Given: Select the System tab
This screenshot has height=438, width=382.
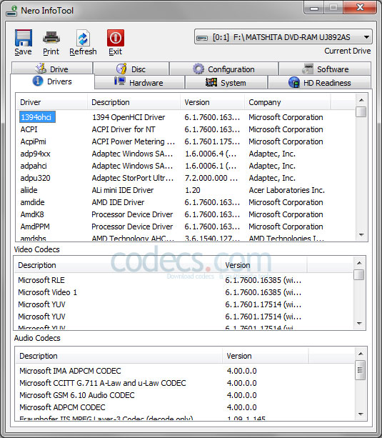Looking at the screenshot, I should click(x=226, y=82).
